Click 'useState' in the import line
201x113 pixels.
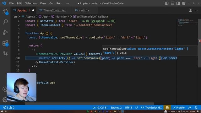tap(47, 21)
